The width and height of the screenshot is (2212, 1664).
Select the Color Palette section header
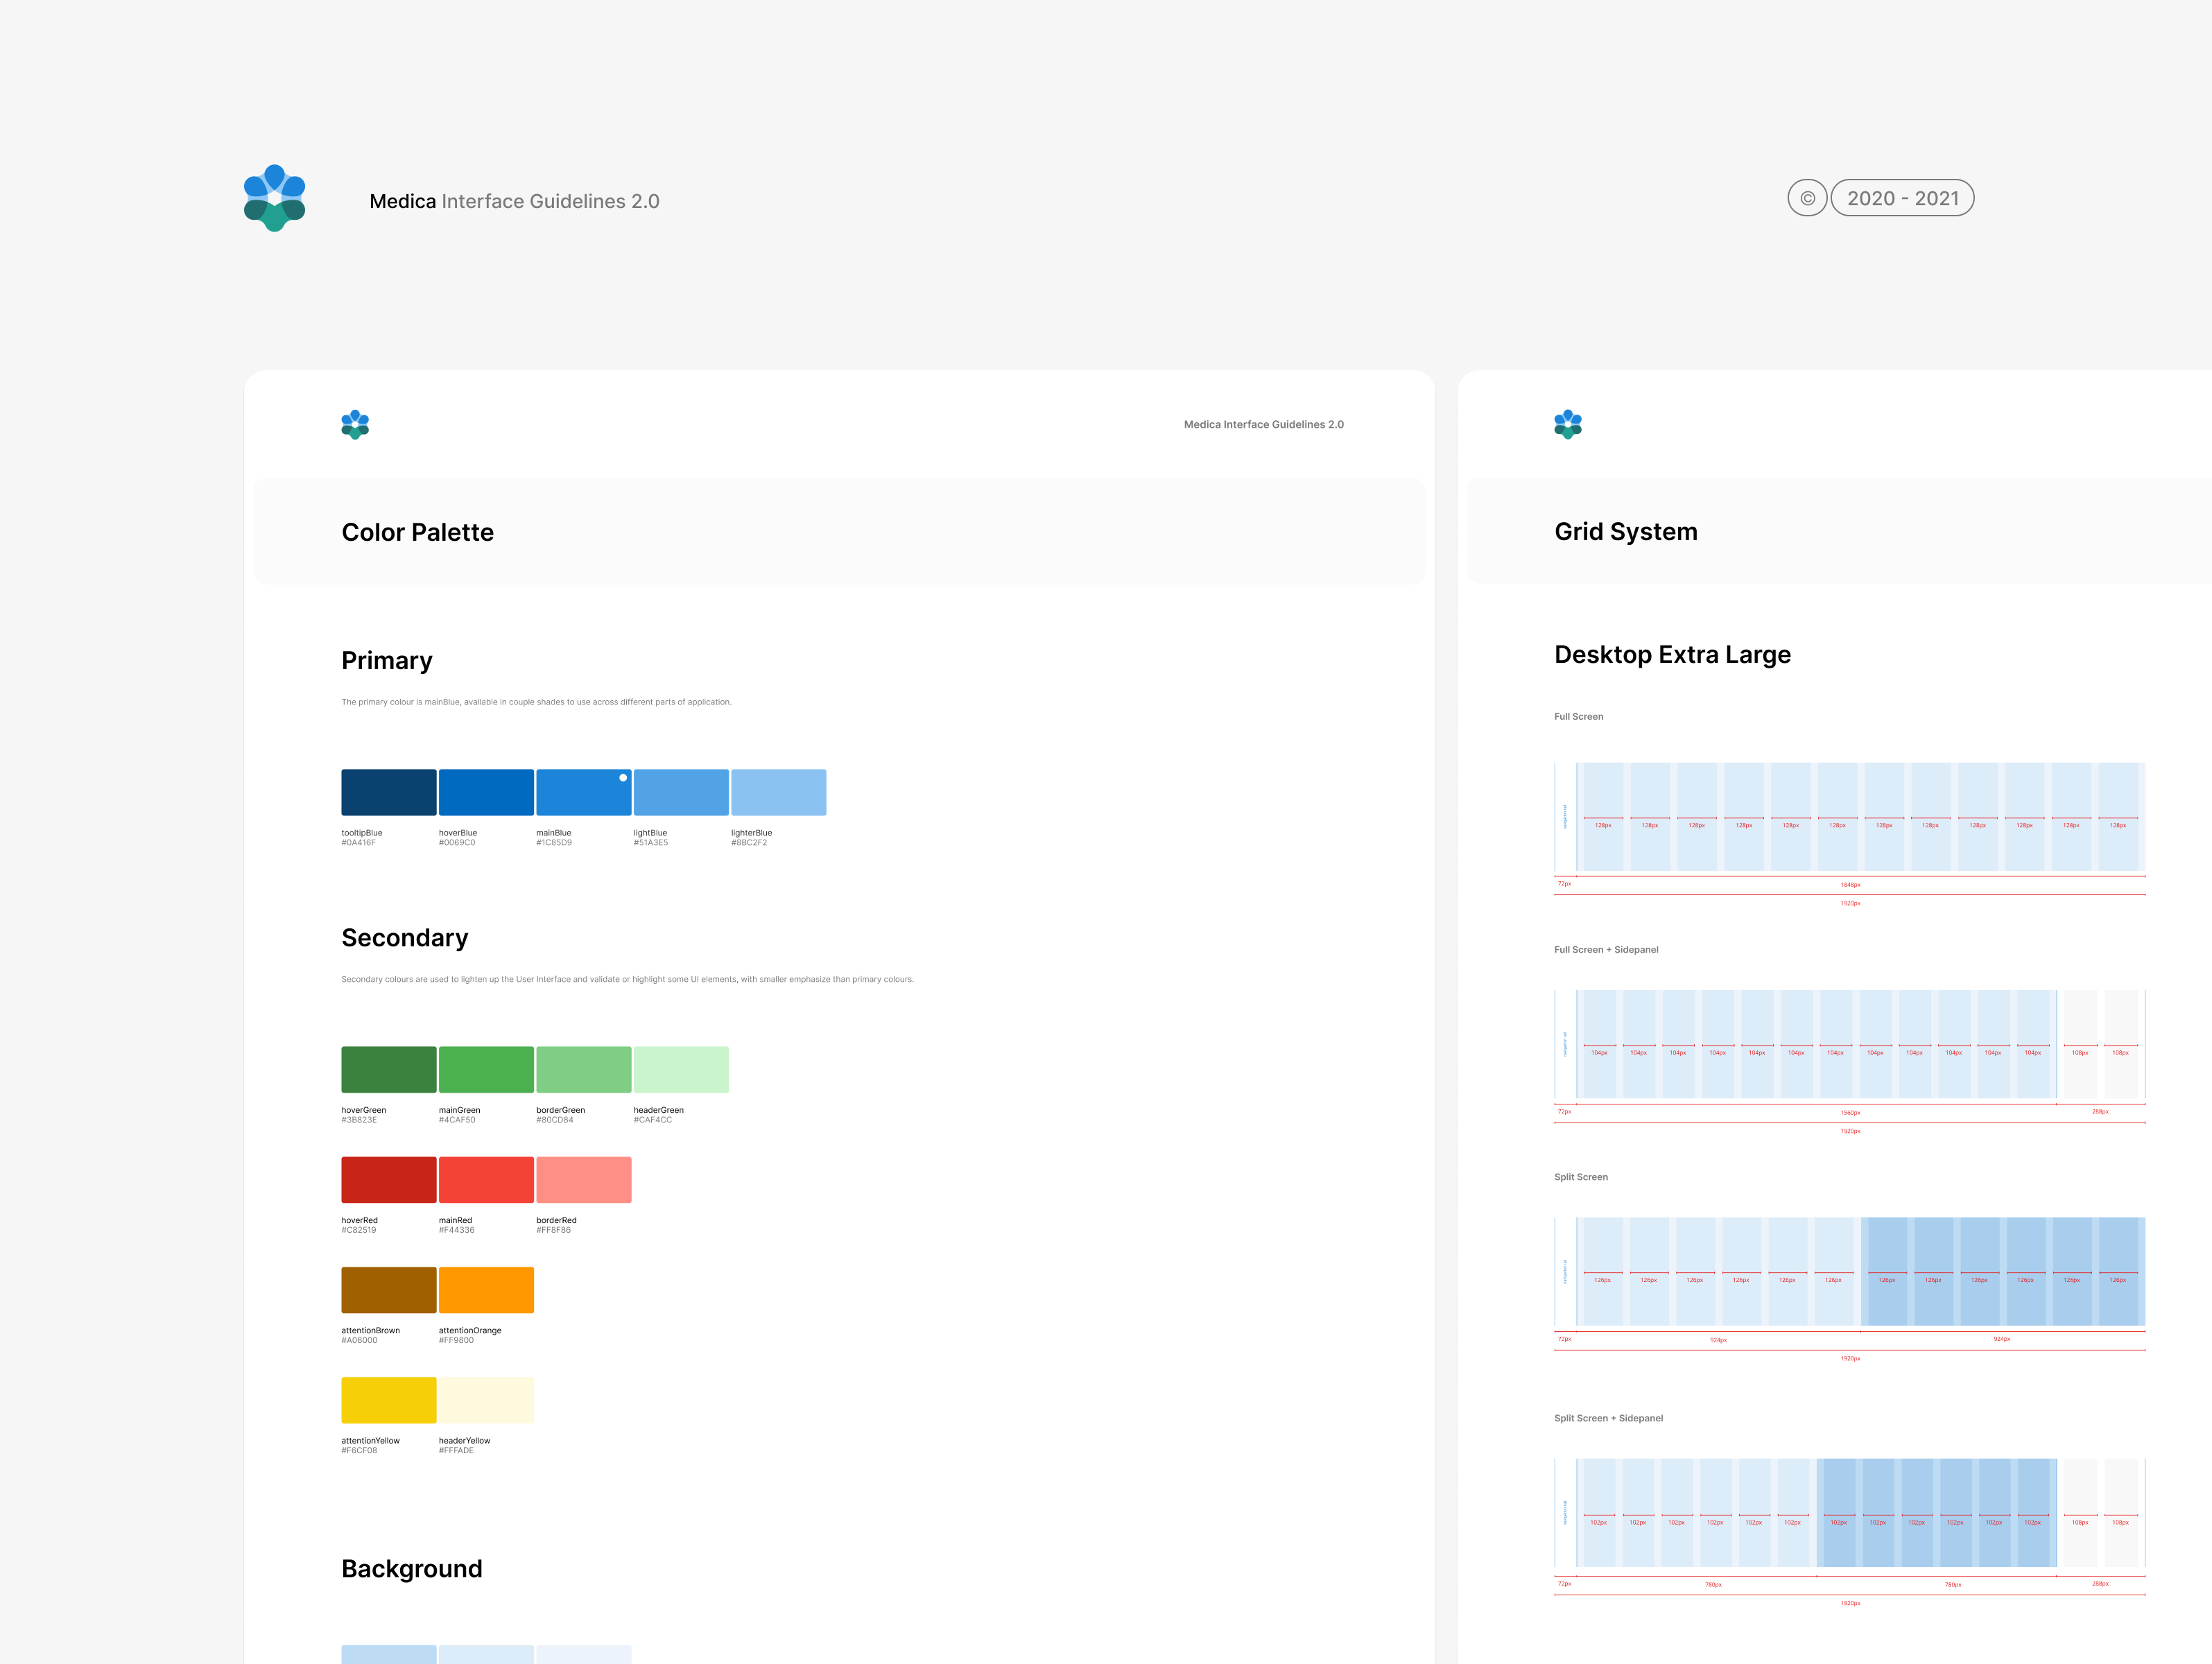pos(418,532)
